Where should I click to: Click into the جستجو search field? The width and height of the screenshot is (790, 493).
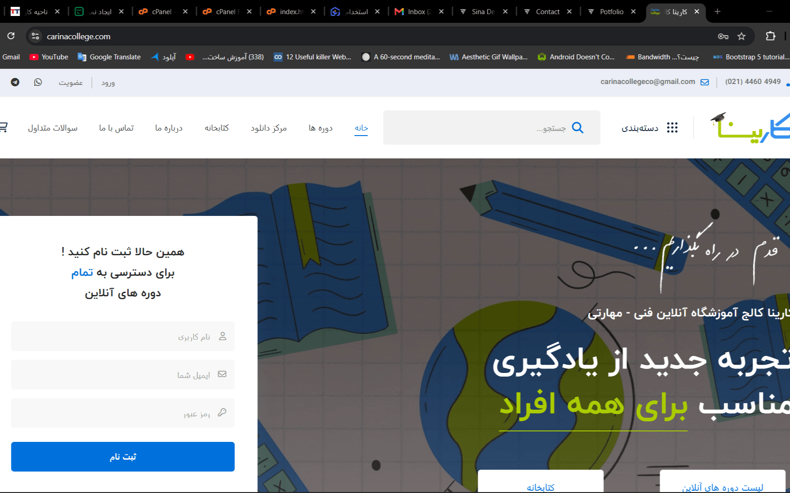pos(491,127)
